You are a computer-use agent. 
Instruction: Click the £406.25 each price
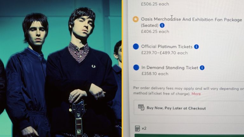tap(155, 31)
